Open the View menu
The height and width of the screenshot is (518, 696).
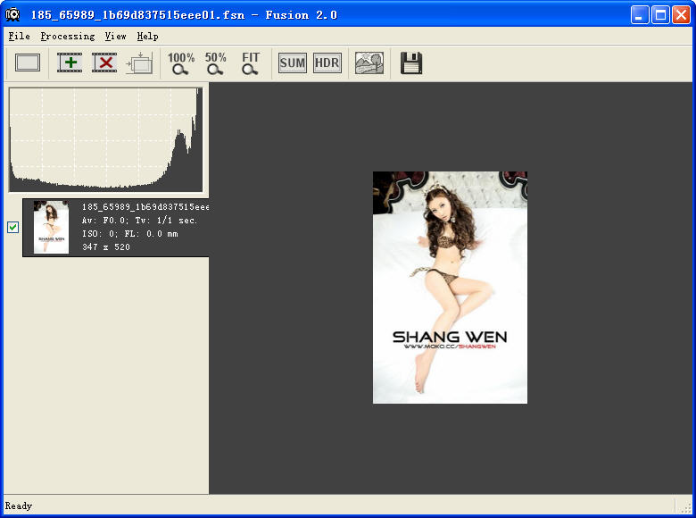pyautogui.click(x=115, y=37)
